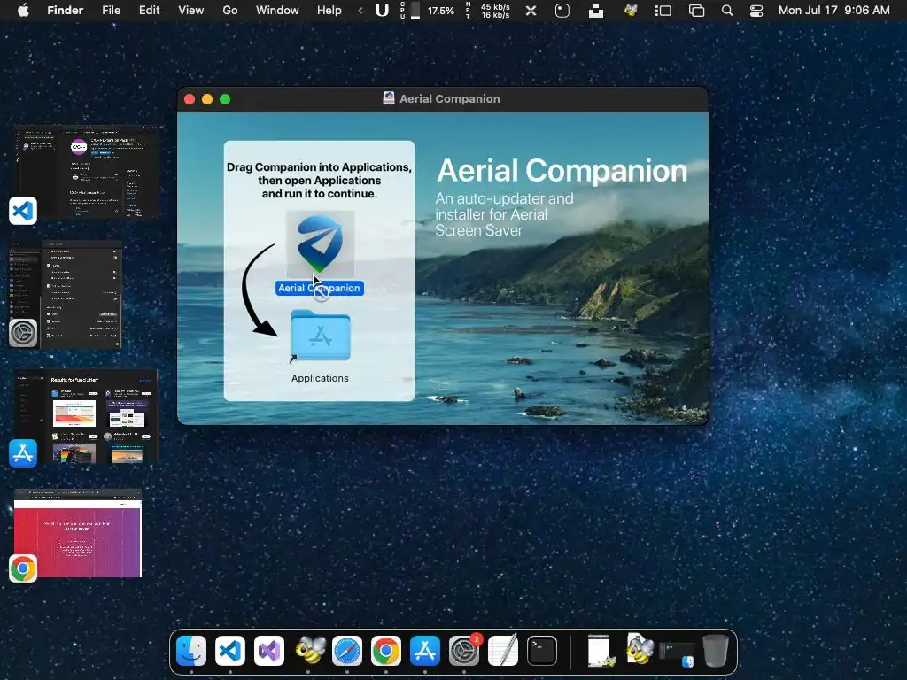907x680 pixels.
Task: Click the Chrome icon in Stage Manager
Action: pyautogui.click(x=23, y=569)
